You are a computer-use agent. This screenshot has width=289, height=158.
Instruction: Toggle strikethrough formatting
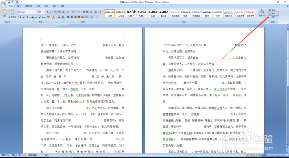click(33, 17)
